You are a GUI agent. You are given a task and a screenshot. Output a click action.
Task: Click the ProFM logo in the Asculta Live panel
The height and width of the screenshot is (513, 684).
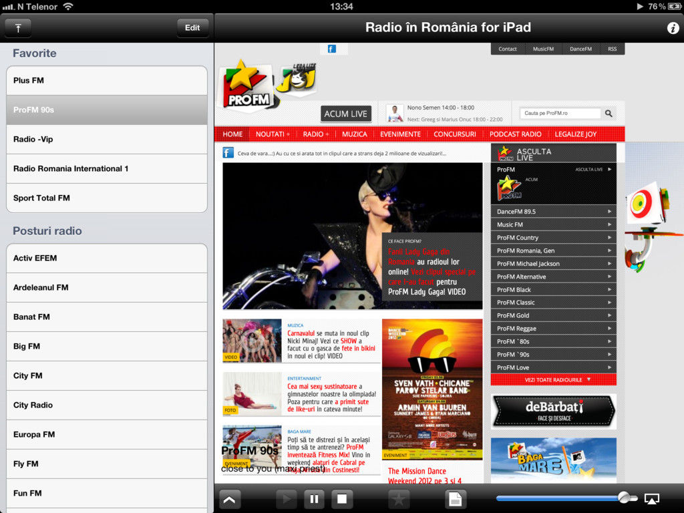coord(509,188)
